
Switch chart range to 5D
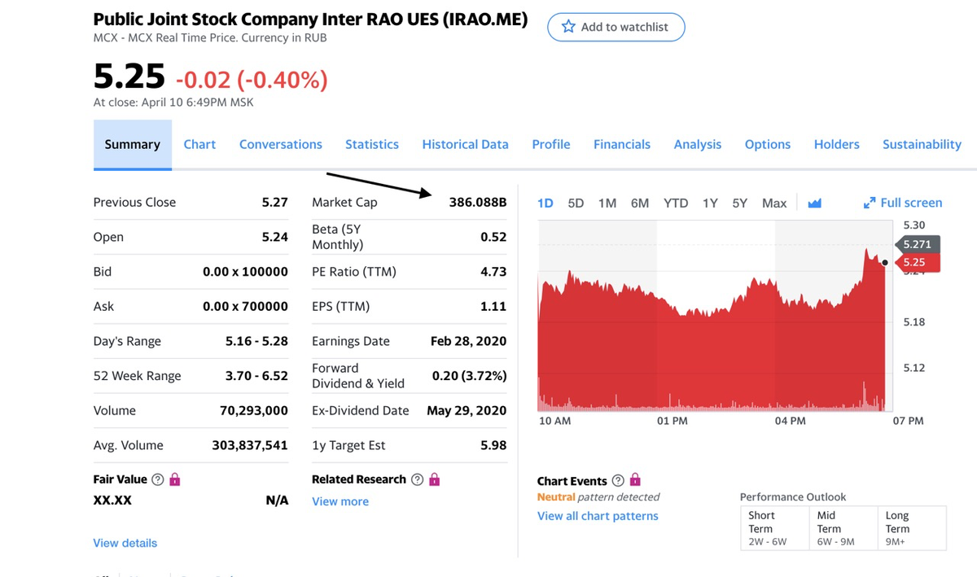[576, 203]
